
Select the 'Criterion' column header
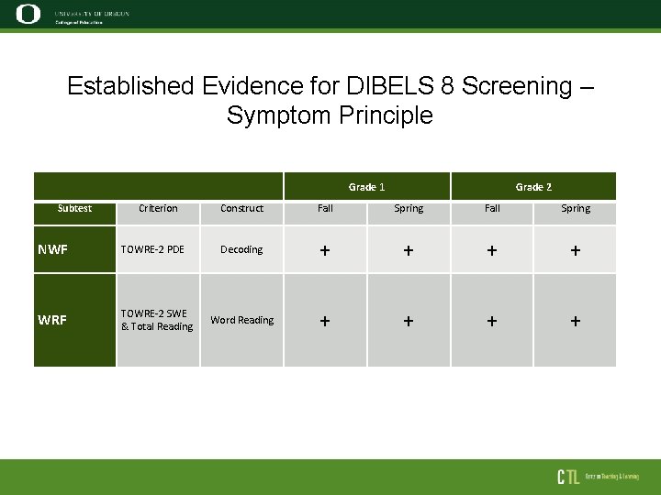pos(158,214)
